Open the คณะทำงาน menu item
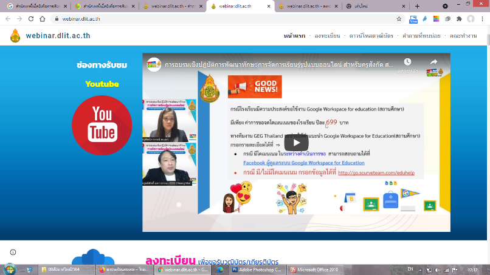 pos(463,36)
